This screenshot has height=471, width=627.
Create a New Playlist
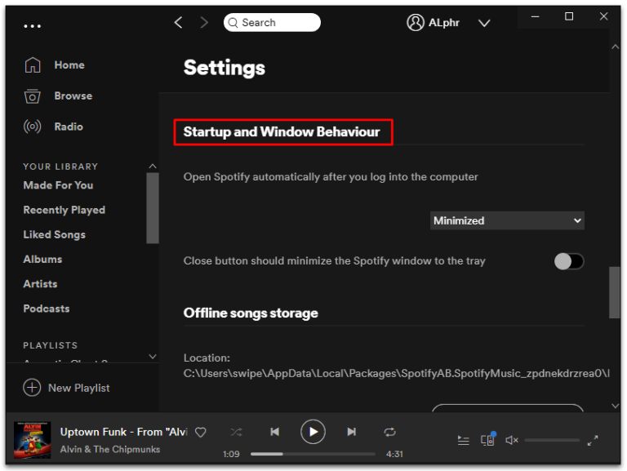(78, 388)
